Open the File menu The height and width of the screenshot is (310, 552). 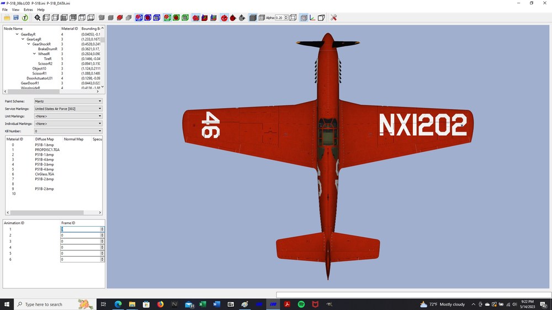point(5,10)
